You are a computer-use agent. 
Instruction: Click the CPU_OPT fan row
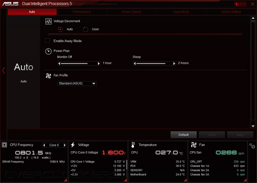[217, 162]
